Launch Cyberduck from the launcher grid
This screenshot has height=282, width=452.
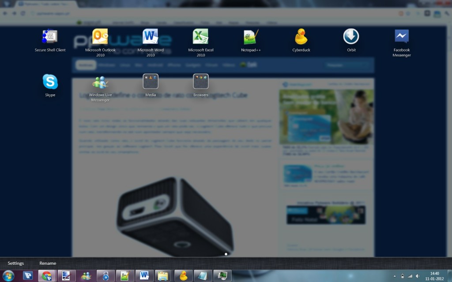pyautogui.click(x=301, y=37)
